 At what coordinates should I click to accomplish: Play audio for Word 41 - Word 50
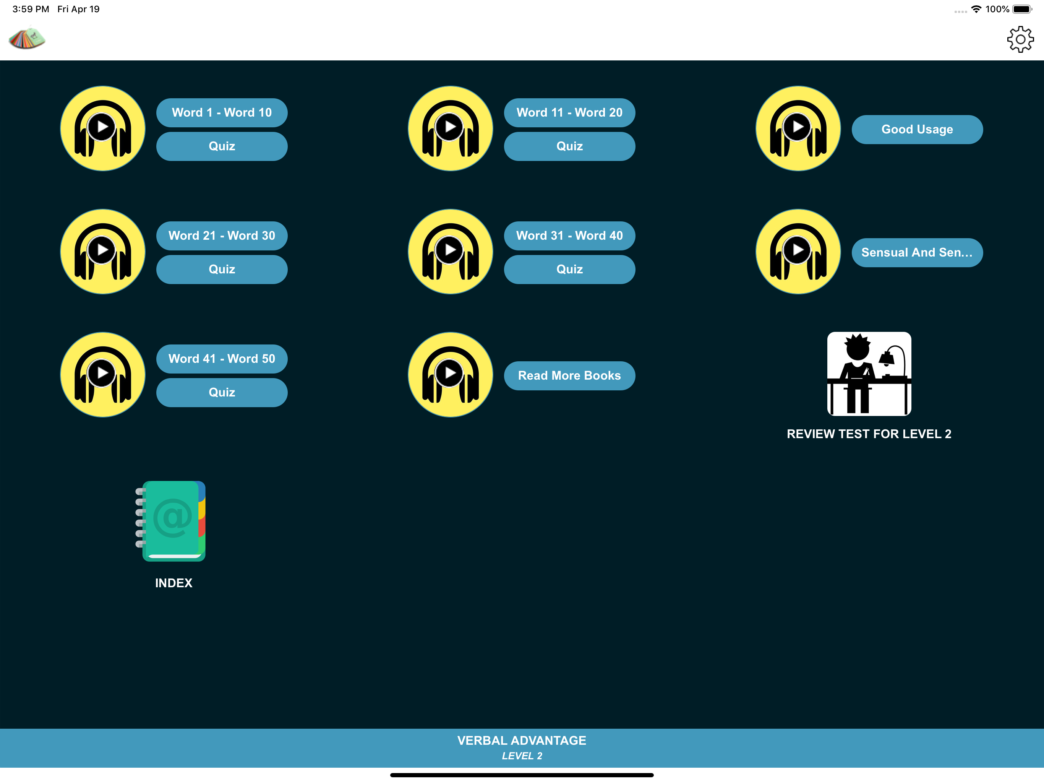(x=103, y=375)
